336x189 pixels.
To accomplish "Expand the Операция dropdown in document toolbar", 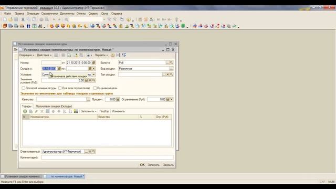I will pos(27,55).
